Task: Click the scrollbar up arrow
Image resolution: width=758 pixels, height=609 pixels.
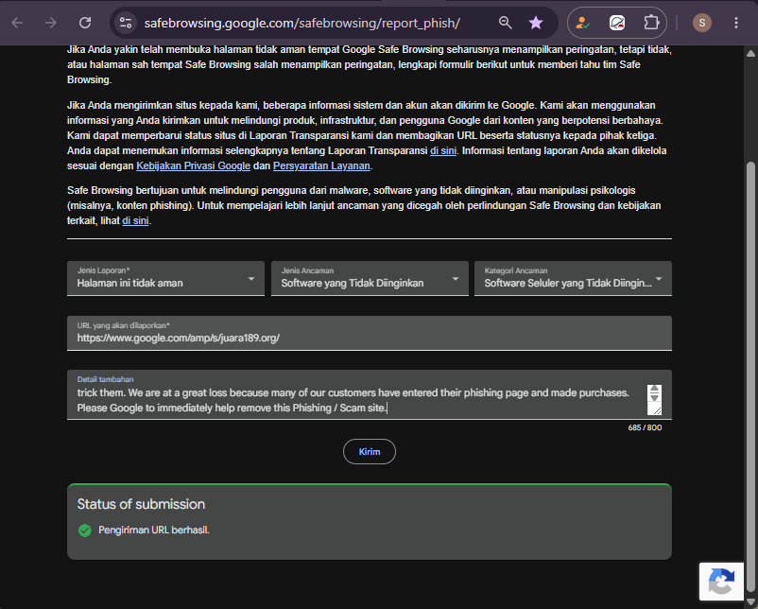Action: point(750,53)
